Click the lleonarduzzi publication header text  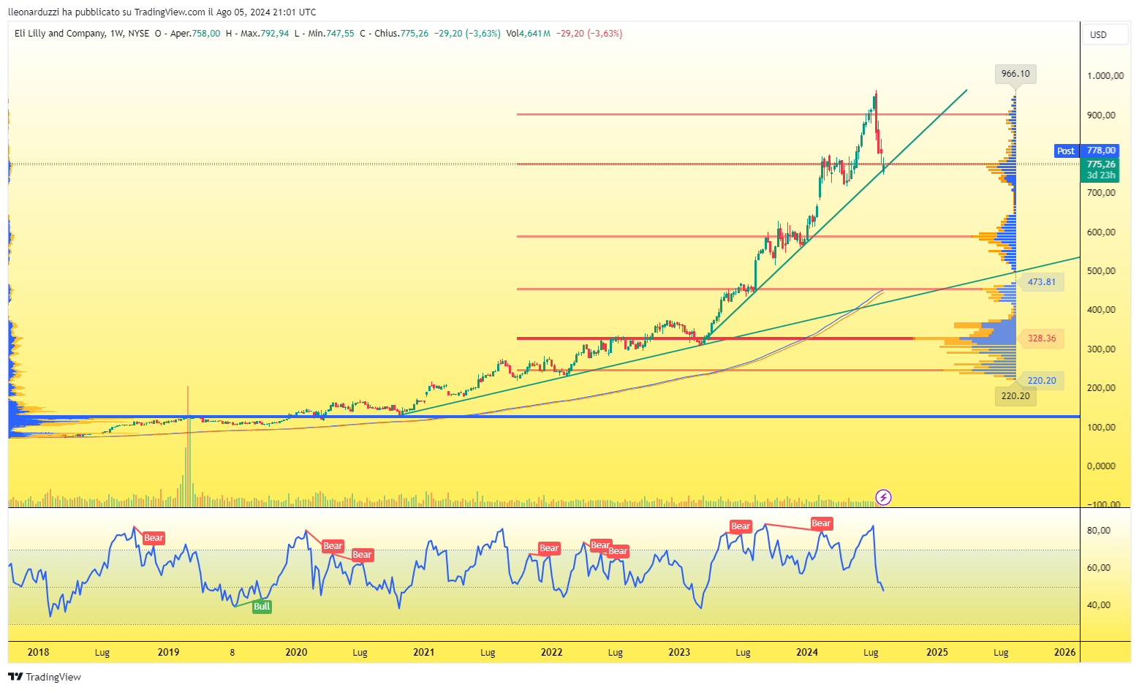162,12
